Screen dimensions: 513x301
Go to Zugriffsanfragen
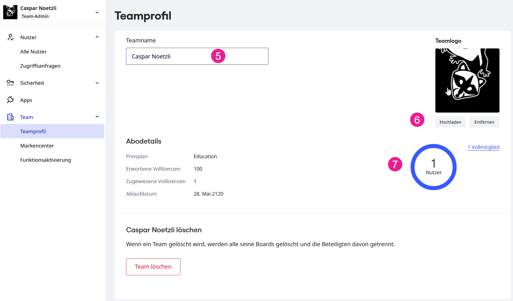40,66
